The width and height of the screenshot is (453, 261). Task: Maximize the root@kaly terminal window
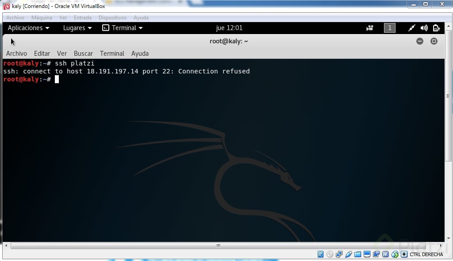(x=434, y=41)
